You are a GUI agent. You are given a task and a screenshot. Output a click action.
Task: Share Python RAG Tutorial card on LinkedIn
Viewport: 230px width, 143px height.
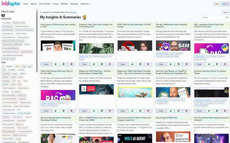[64, 111]
